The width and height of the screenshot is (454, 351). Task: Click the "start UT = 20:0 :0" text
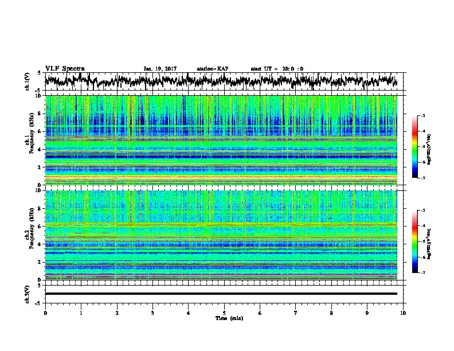tap(277, 69)
